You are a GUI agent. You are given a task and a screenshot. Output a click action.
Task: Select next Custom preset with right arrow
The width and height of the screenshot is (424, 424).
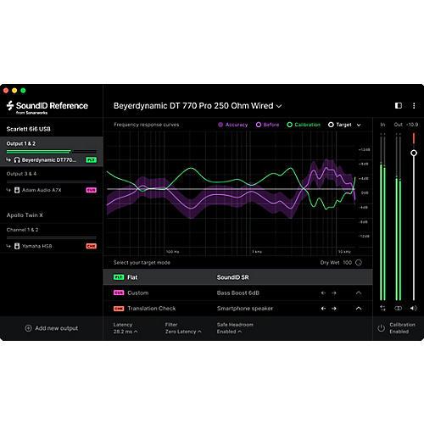tap(334, 293)
